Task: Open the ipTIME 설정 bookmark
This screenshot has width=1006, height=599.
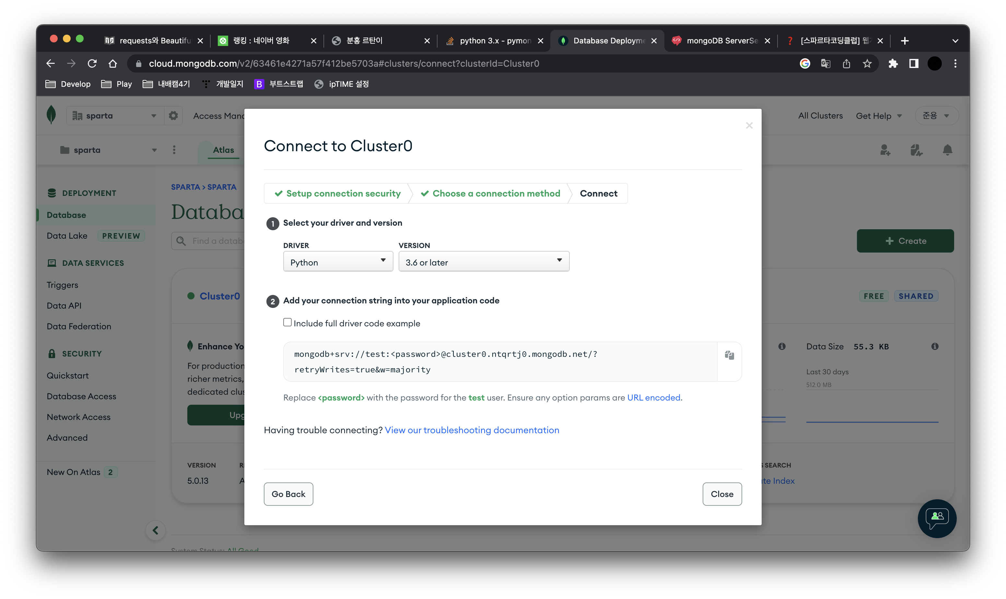Action: point(342,84)
